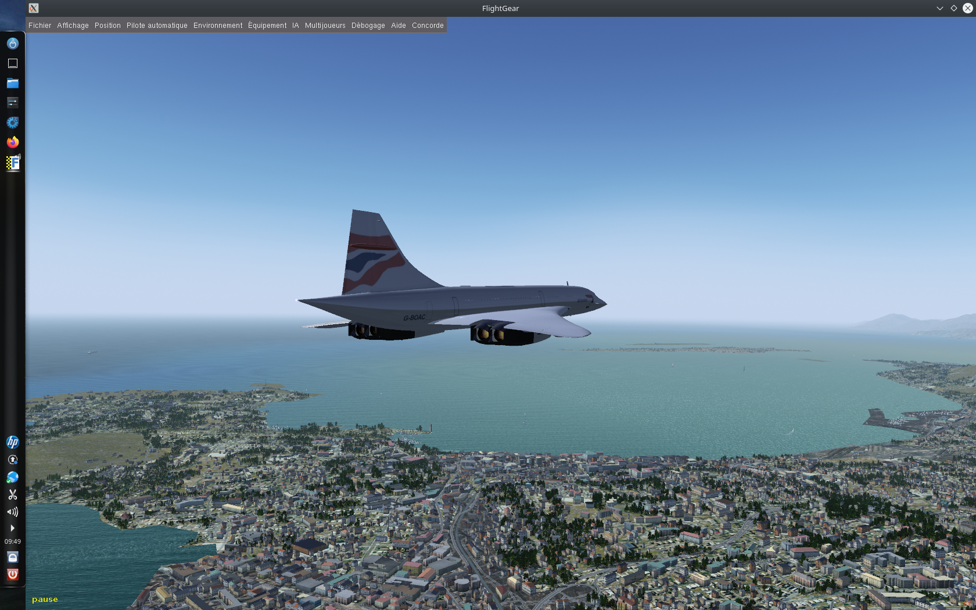Close the FlightGear window
This screenshot has height=610, width=976.
coord(968,8)
